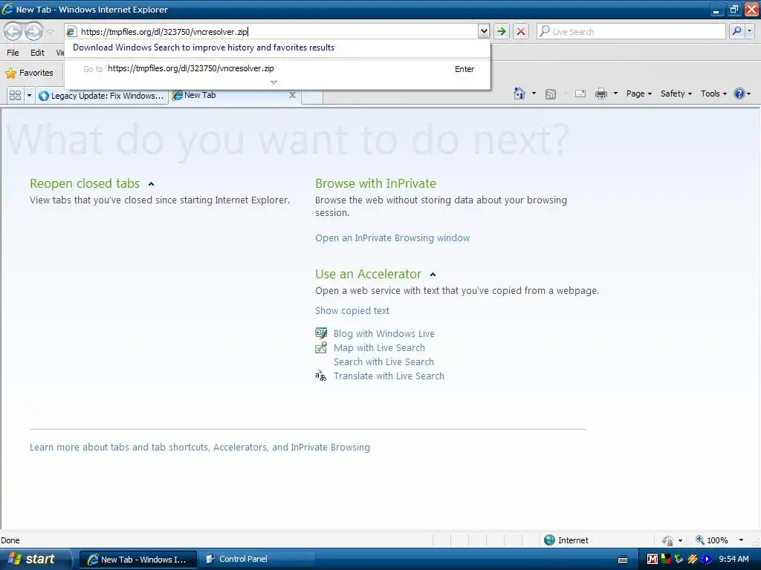Click Open an InPrivate Browsing window
The width and height of the screenshot is (761, 570).
pyautogui.click(x=392, y=238)
